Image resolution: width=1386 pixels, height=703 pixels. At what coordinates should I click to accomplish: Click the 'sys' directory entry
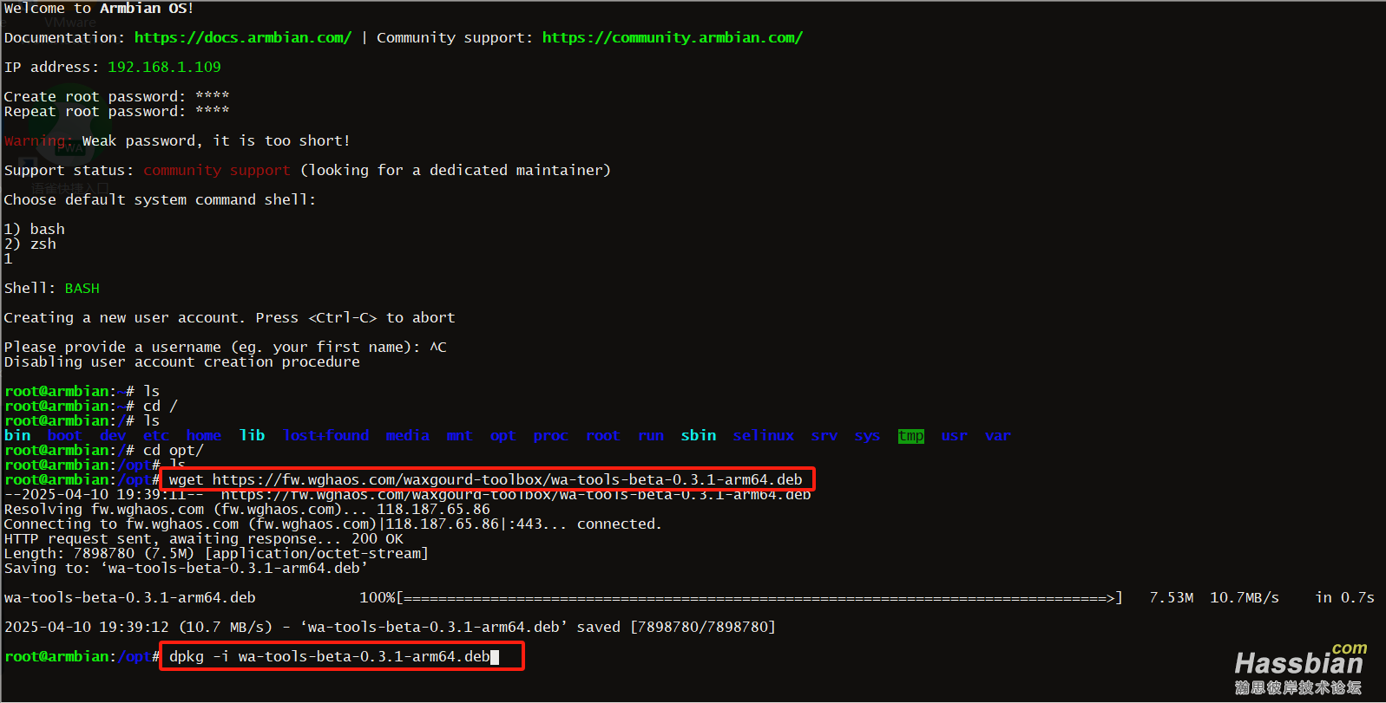867,435
